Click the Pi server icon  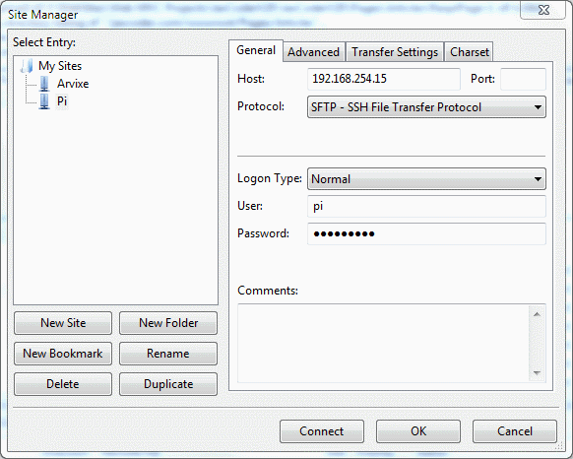pyautogui.click(x=44, y=101)
